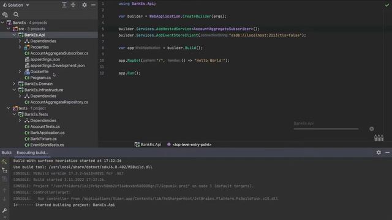Collapse the BankEs.Infrastructure project
This screenshot has height=220, width=392.
[14, 90]
